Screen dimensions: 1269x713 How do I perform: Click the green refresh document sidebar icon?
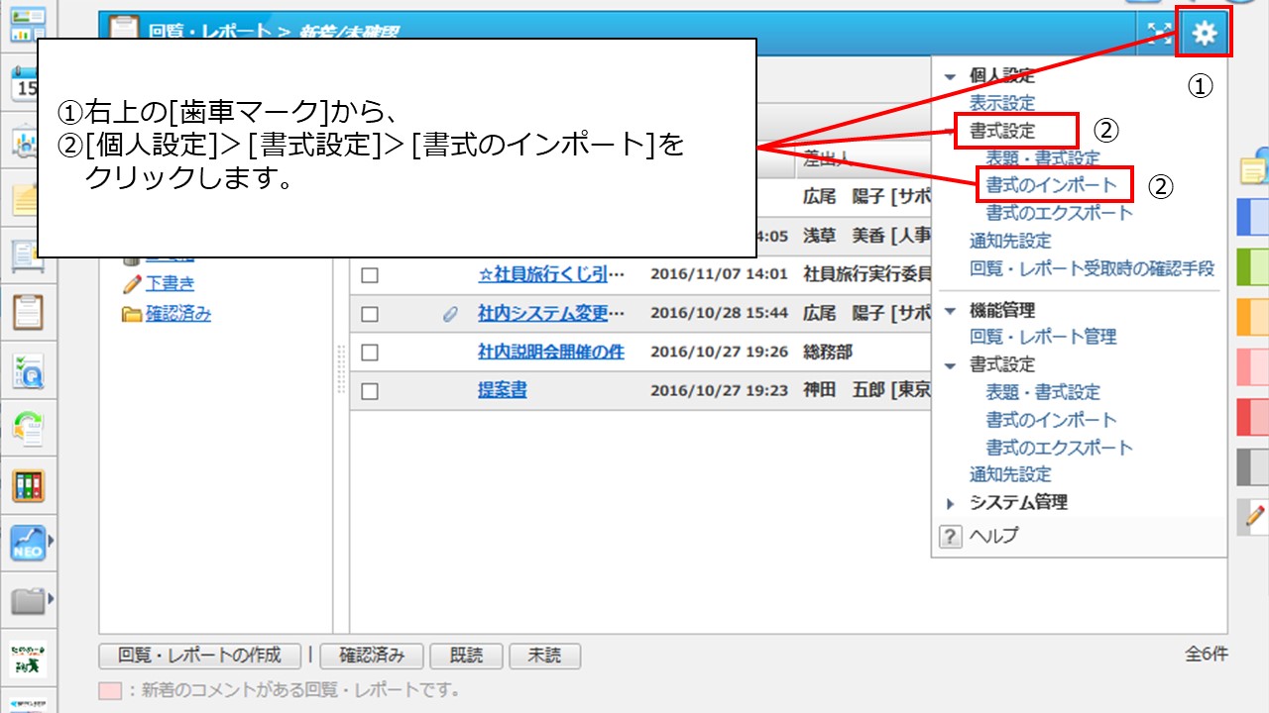pyautogui.click(x=28, y=429)
